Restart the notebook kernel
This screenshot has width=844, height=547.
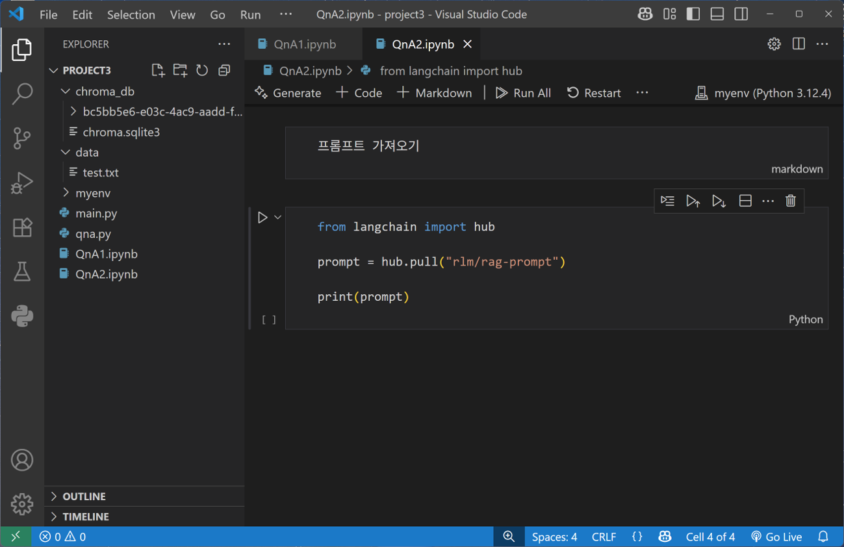pos(594,93)
